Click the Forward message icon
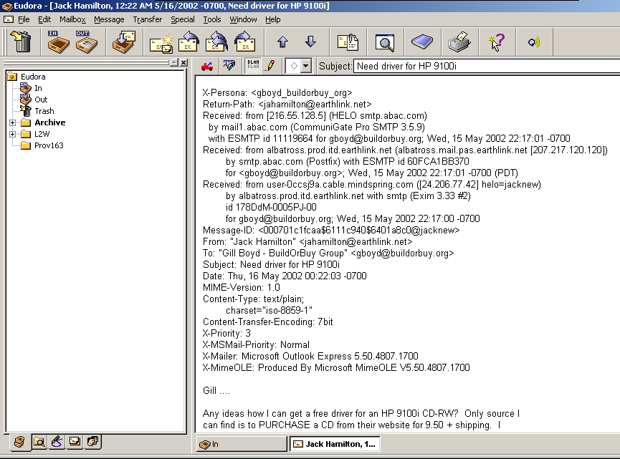Screen dimensions: 620x459 (x=244, y=42)
